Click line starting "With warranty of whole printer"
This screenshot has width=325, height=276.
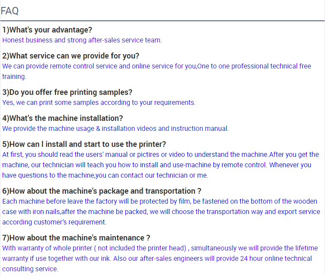pyautogui.click(x=160, y=248)
